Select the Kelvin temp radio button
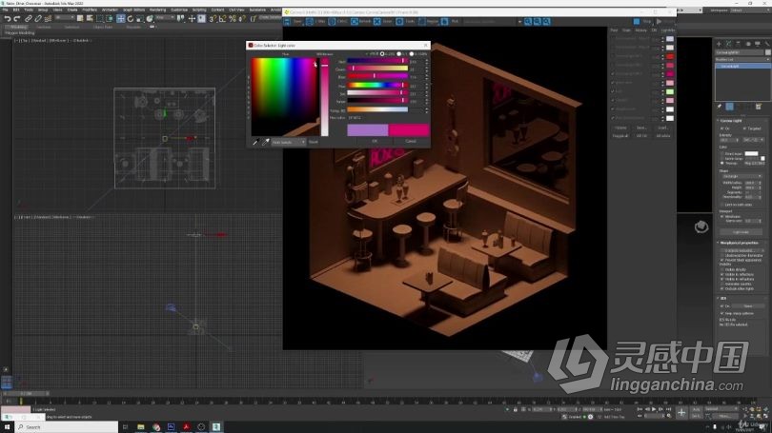Viewport: 772px width, 433px height. tap(722, 159)
